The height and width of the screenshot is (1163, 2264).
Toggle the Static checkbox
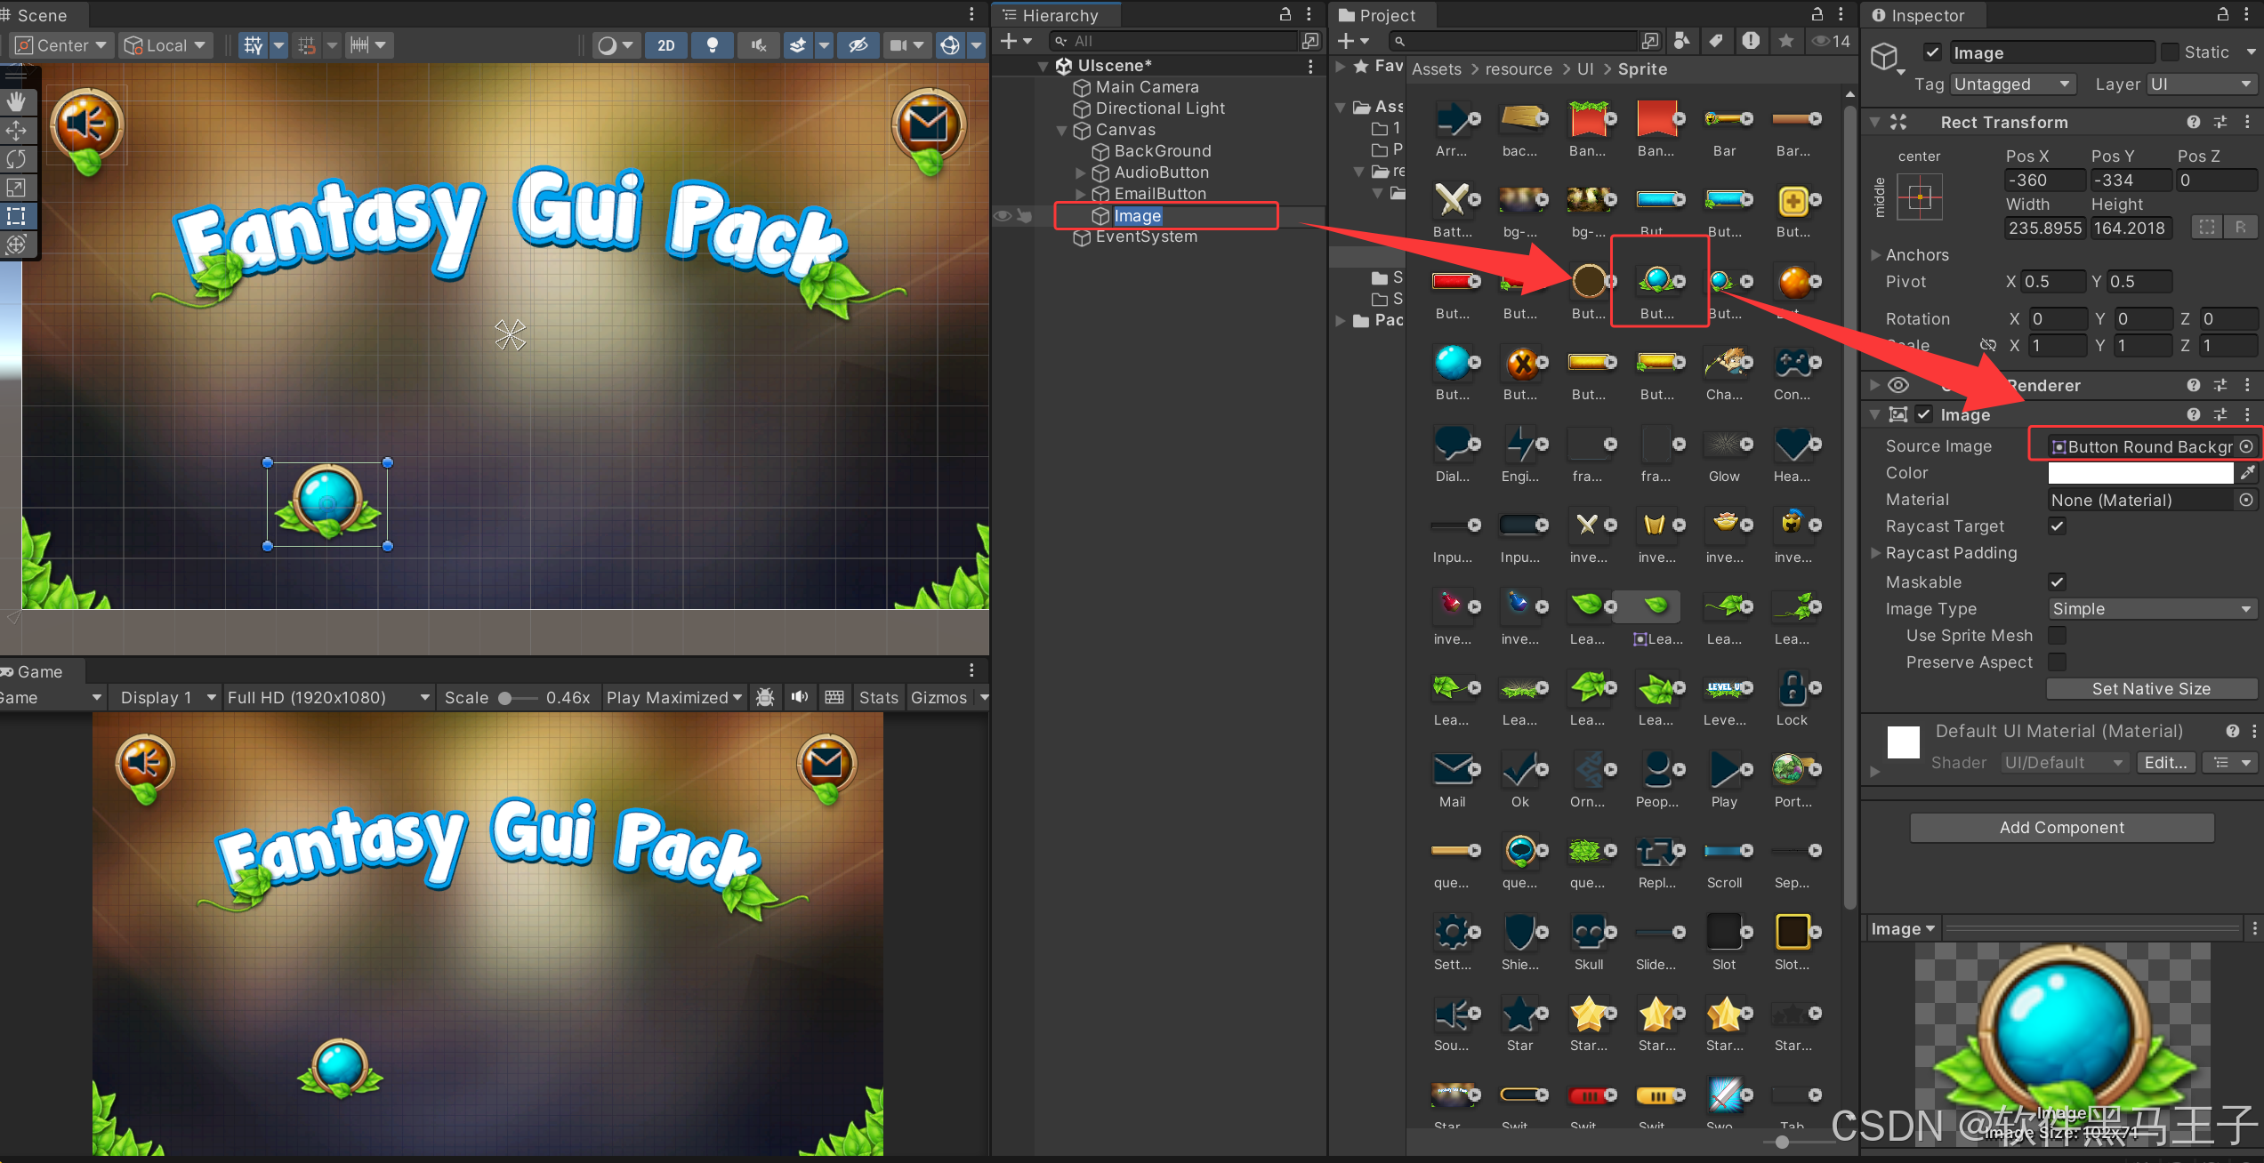pos(2171,52)
